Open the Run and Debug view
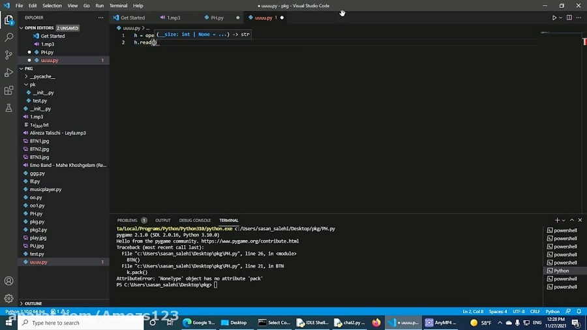The width and height of the screenshot is (587, 330). 8,72
